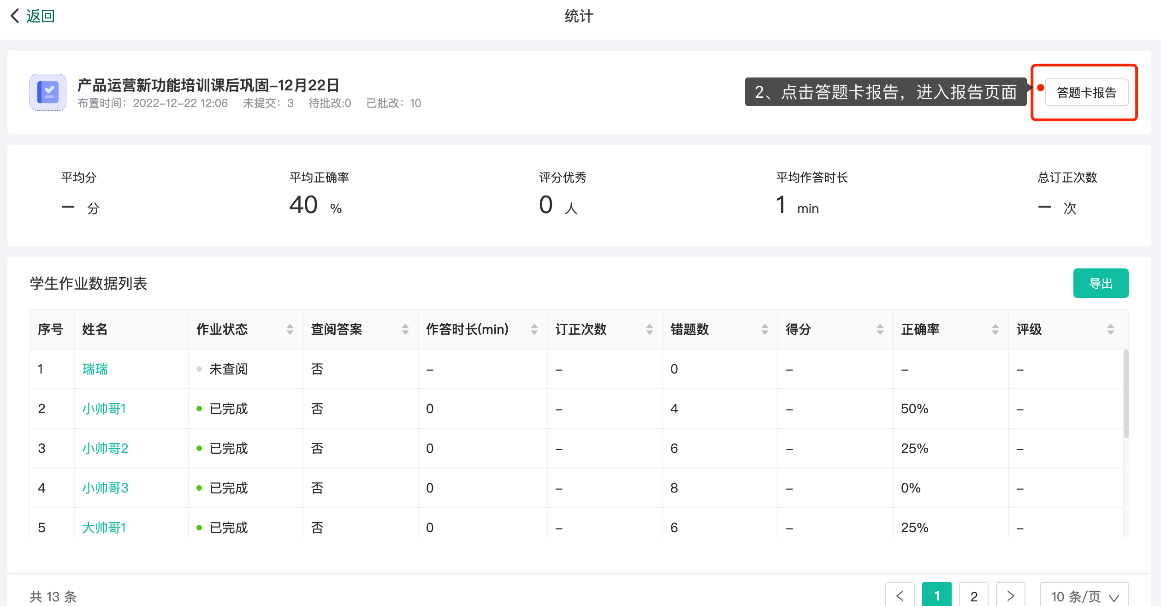Click the 布置时间 2022-12-22 12:06 text
This screenshot has width=1161, height=606.
(x=153, y=103)
